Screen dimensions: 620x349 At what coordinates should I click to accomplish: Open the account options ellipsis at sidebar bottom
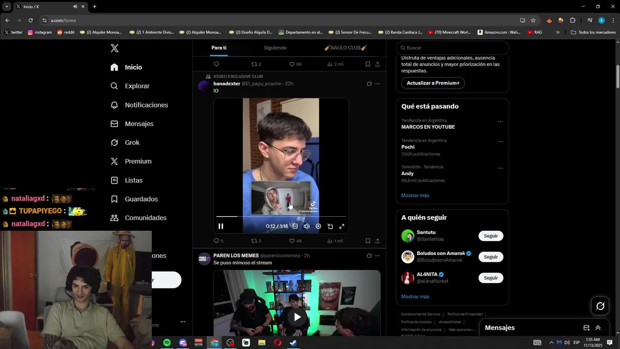point(183,321)
